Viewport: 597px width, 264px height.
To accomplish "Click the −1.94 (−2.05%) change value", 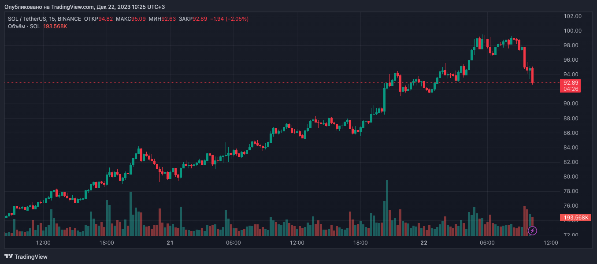I will [229, 19].
